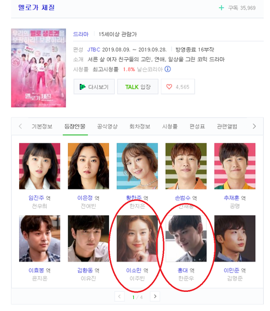
Task: Open the 이소민 역 character thumbnail
Action: coord(137,238)
